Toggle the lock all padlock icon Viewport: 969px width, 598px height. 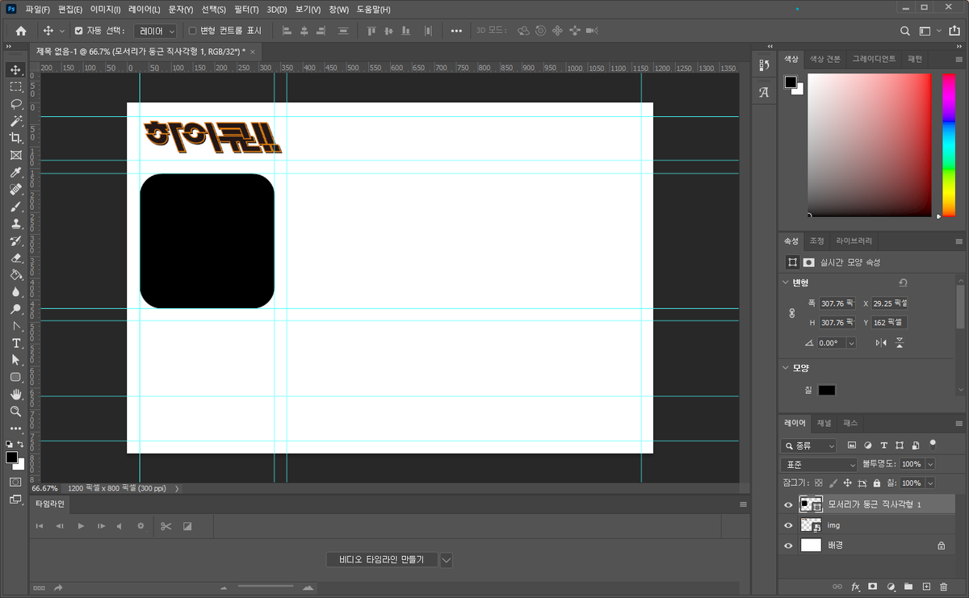(876, 483)
